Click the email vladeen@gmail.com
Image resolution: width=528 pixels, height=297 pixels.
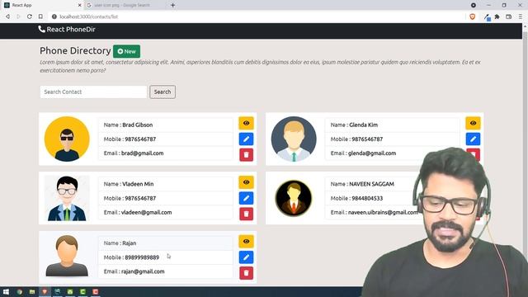(x=147, y=213)
